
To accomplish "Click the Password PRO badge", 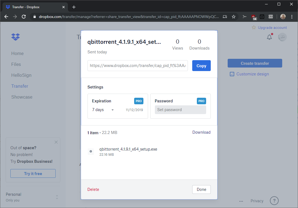I will (x=201, y=101).
